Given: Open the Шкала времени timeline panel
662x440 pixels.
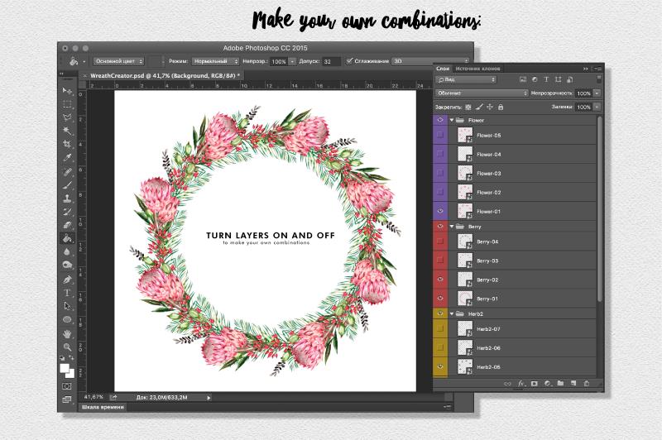Looking at the screenshot, I should click(x=102, y=407).
